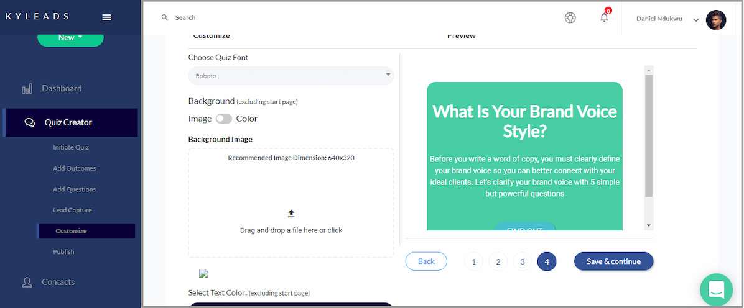Click the hamburger menu icon in sidebar header
This screenshot has height=308, width=744.
[x=106, y=17]
